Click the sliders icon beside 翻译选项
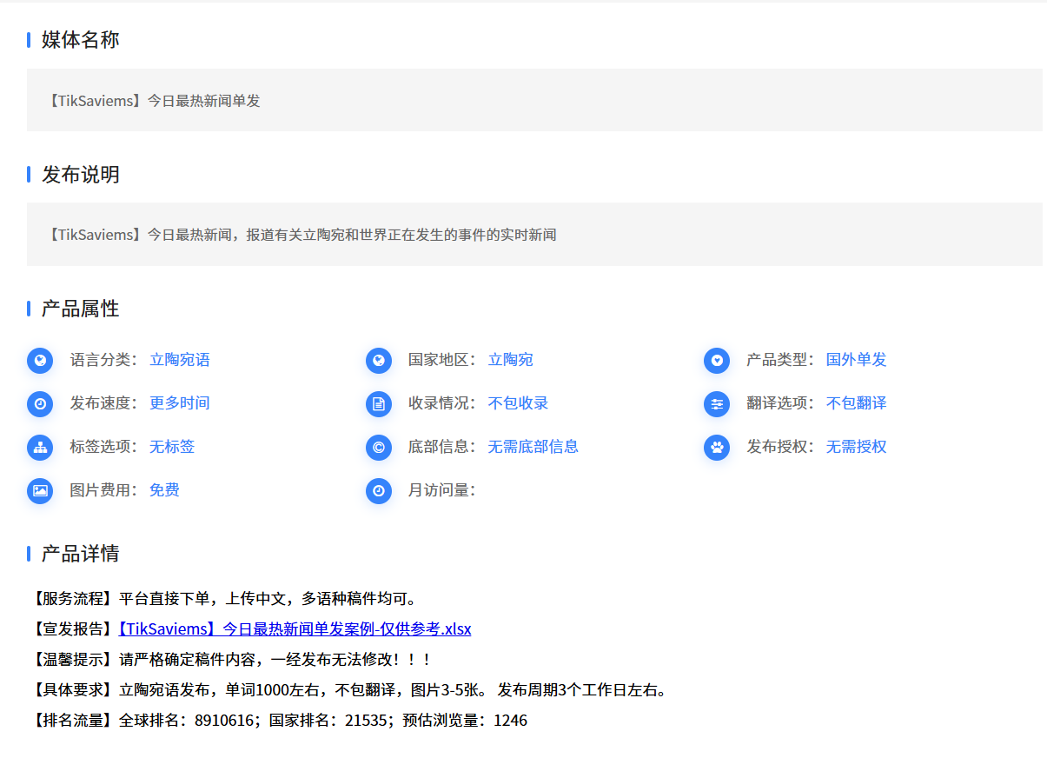Viewport: 1047px width, 758px height. pos(717,403)
